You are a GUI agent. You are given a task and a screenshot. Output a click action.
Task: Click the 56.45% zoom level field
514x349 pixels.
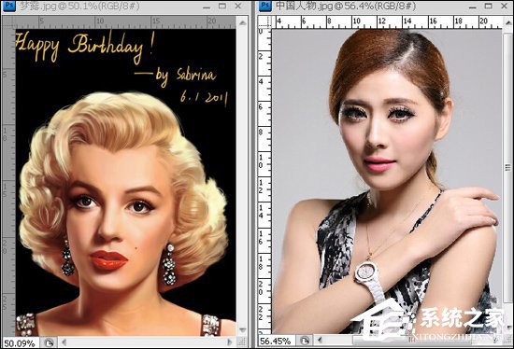276,342
